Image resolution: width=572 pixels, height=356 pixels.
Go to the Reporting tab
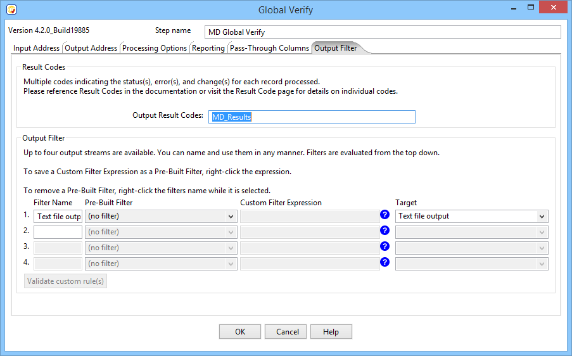[208, 48]
